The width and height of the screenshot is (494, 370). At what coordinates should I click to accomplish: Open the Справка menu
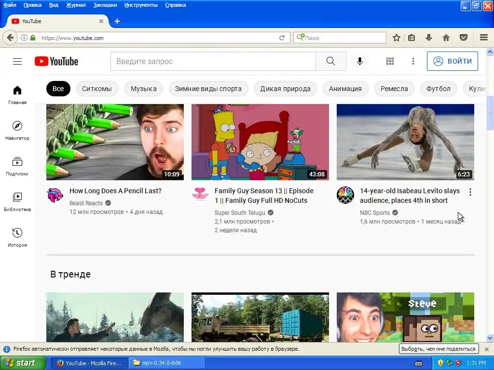[x=176, y=5]
